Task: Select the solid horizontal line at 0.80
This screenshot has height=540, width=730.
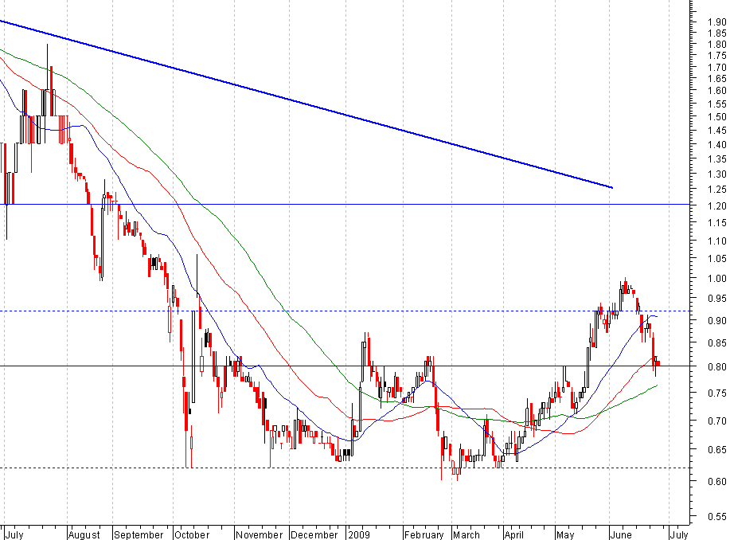Action: tap(345, 366)
